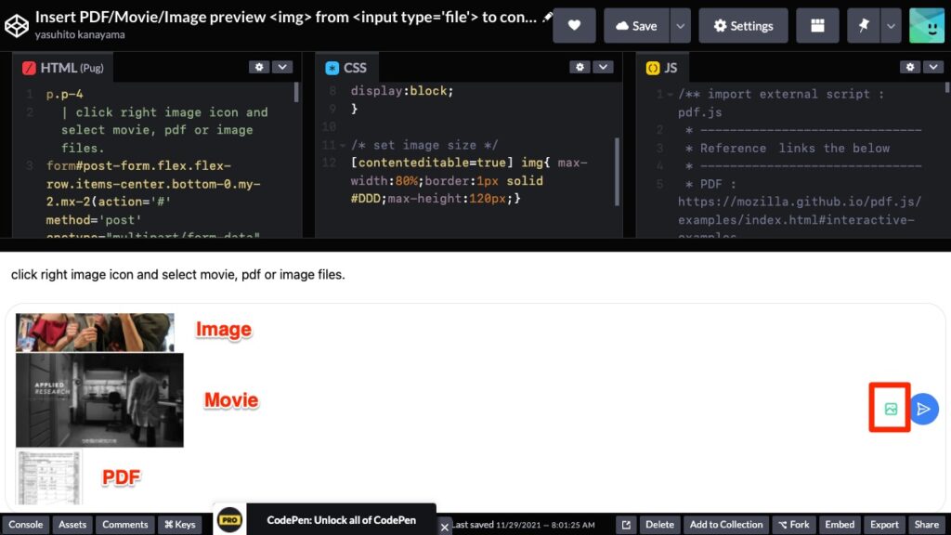Fork this pen
951x535 pixels.
(794, 525)
